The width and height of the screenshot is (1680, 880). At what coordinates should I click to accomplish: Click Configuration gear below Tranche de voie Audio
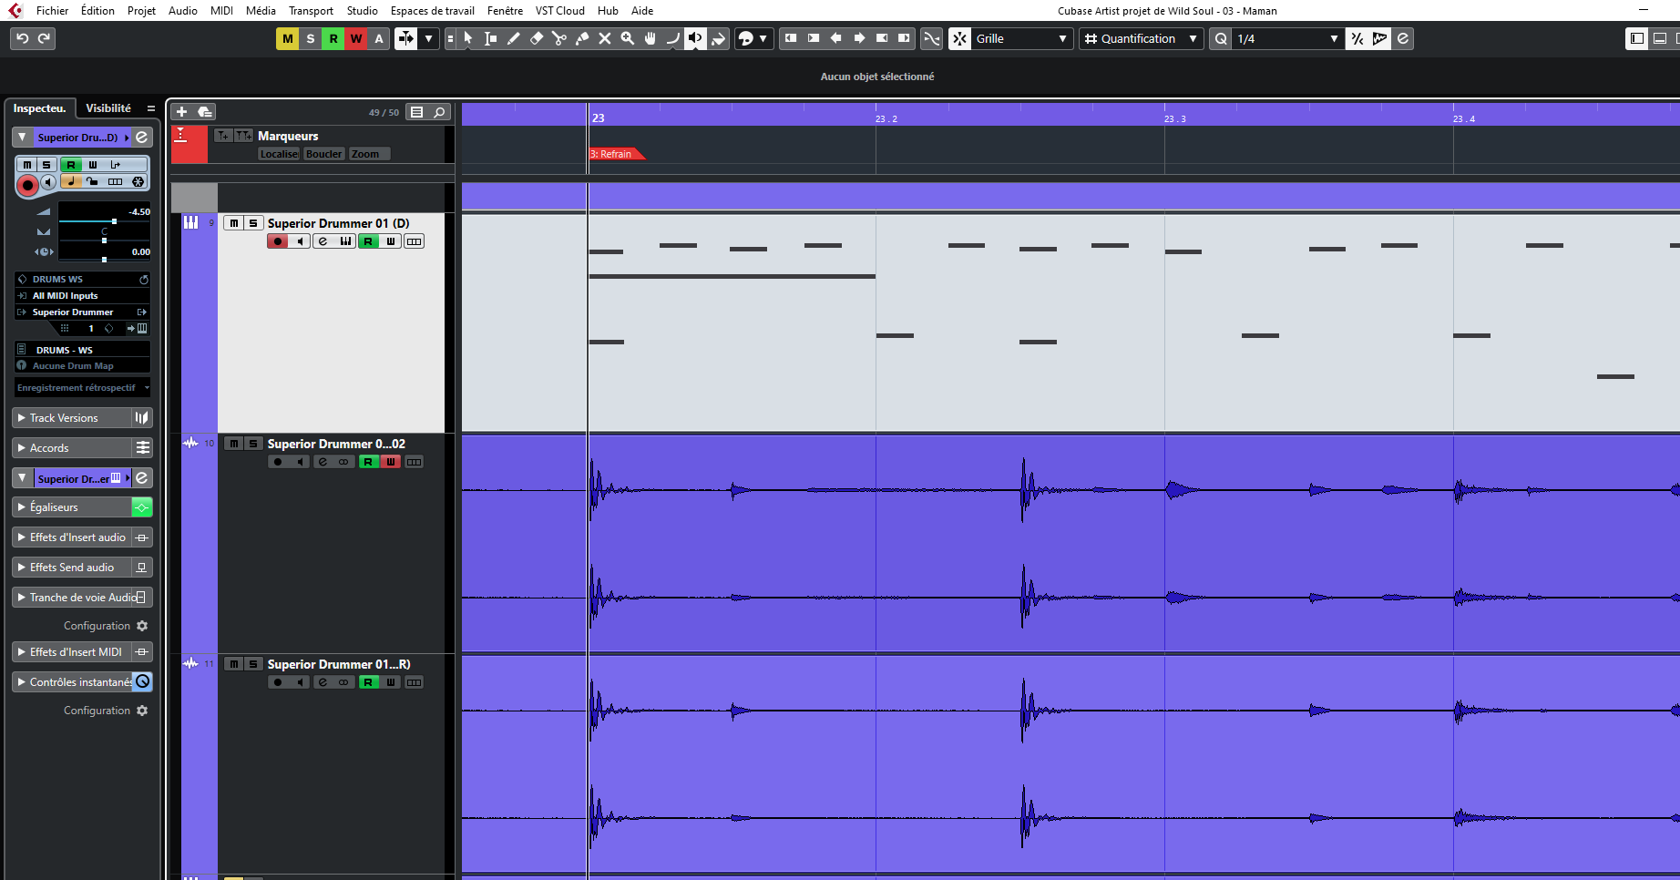pos(141,626)
